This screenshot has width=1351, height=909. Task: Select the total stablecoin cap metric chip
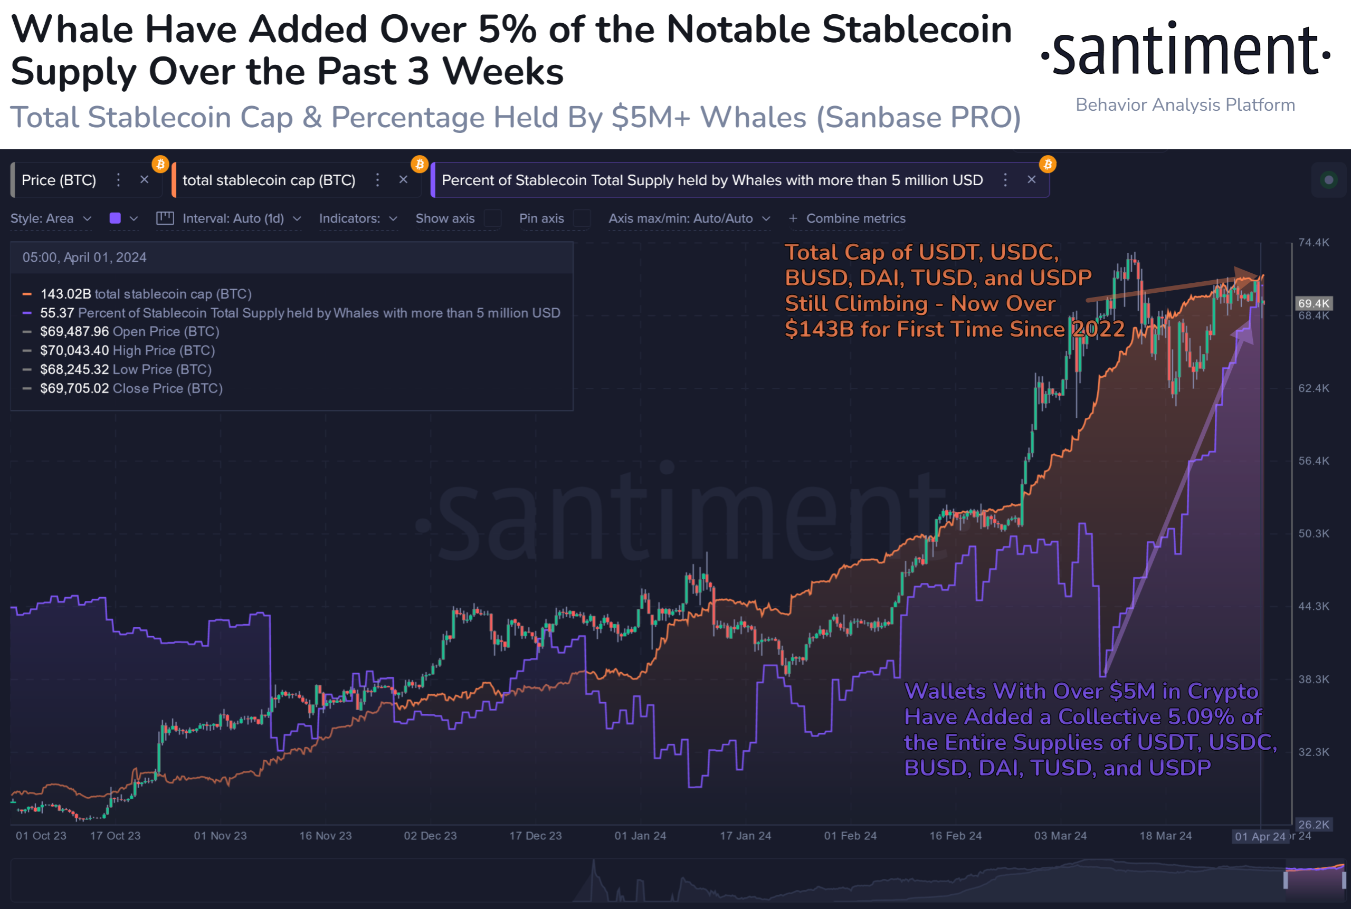(x=269, y=180)
